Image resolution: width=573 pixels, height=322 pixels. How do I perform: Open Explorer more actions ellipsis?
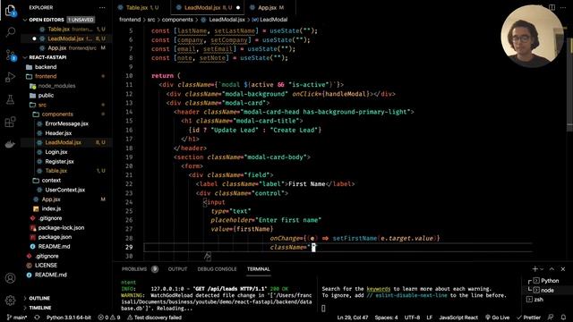coord(102,7)
